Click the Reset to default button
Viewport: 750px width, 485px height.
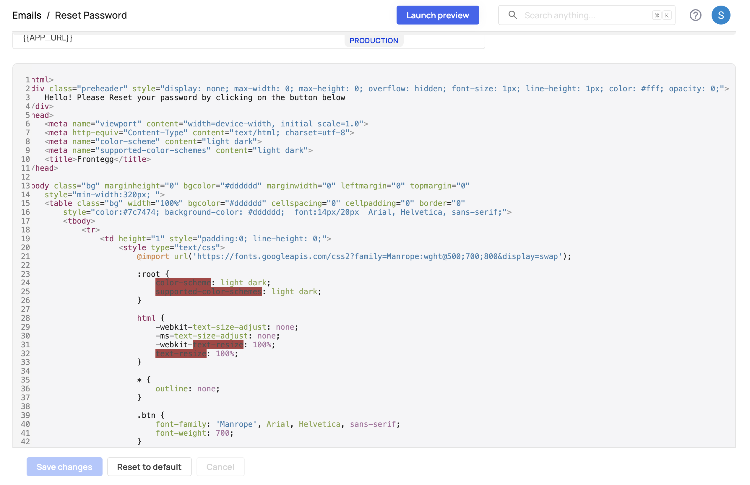click(149, 467)
